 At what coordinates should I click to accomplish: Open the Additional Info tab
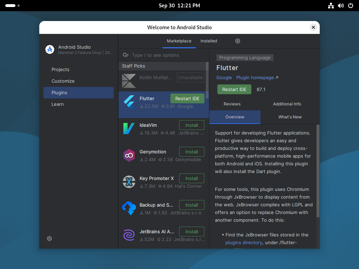point(287,104)
